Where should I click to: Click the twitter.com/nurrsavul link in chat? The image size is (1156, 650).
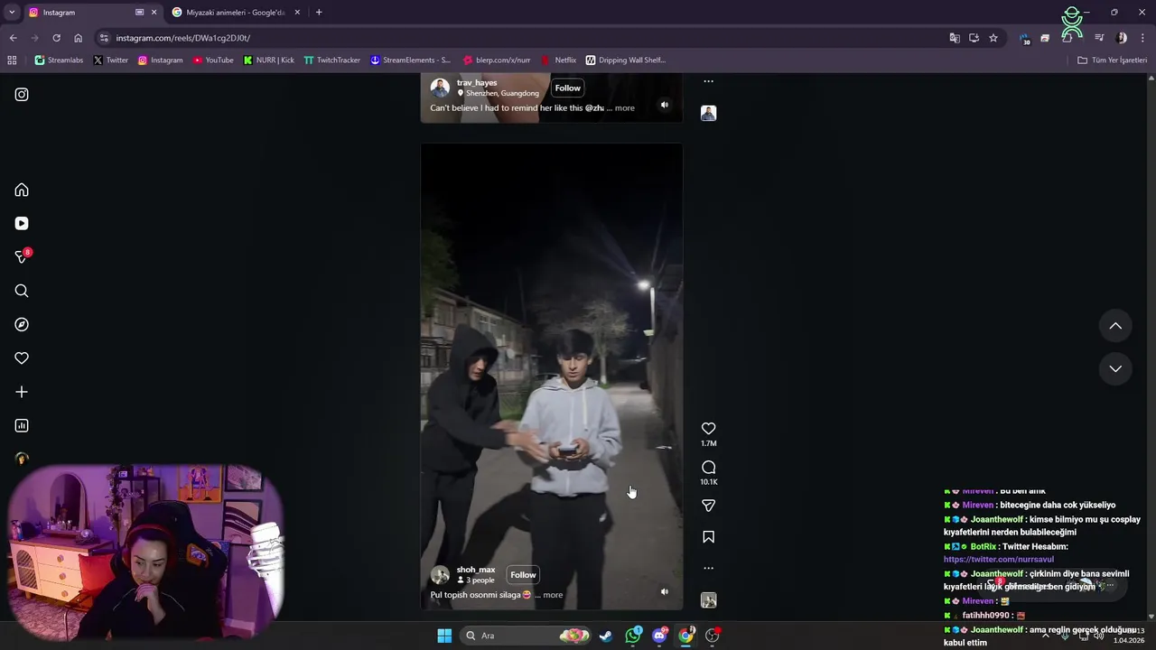999,560
